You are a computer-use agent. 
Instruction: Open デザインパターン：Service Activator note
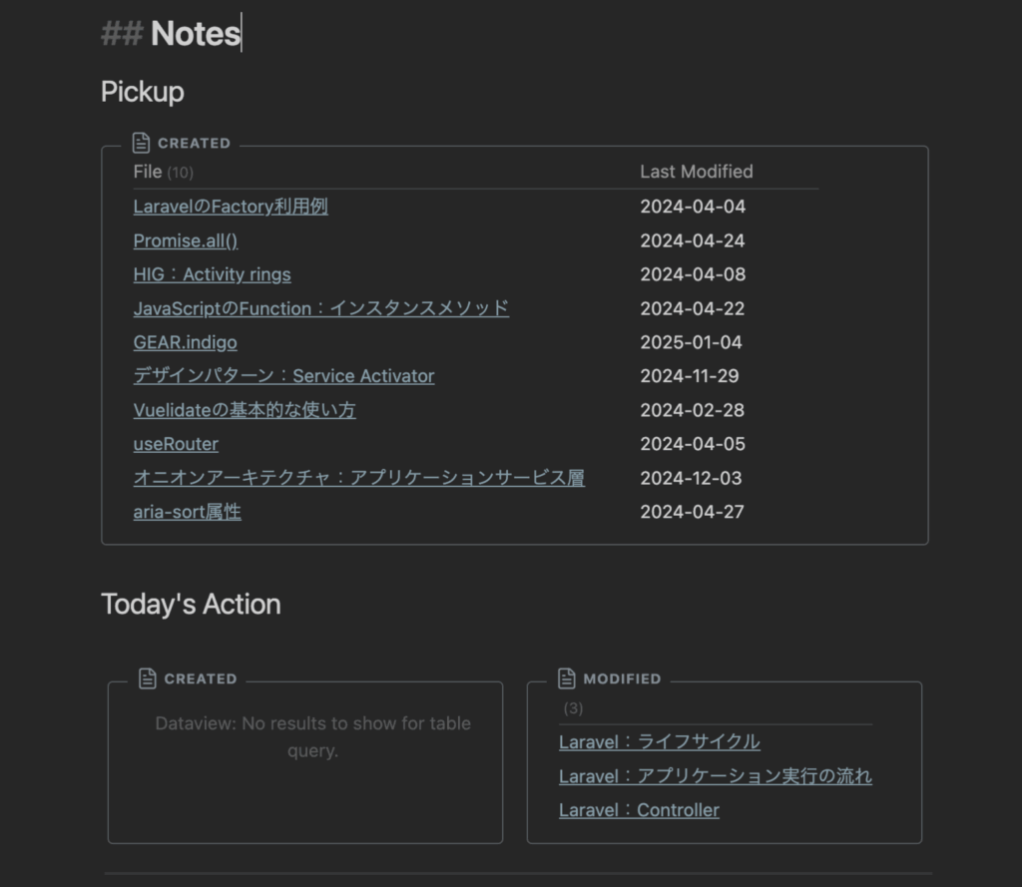point(283,376)
